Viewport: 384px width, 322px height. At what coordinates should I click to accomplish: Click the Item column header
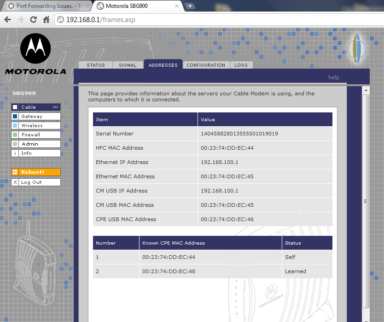(145, 119)
